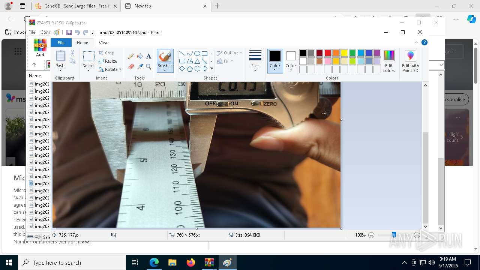Switch to SendGB browser tab
The image size is (480, 270).
click(x=76, y=6)
